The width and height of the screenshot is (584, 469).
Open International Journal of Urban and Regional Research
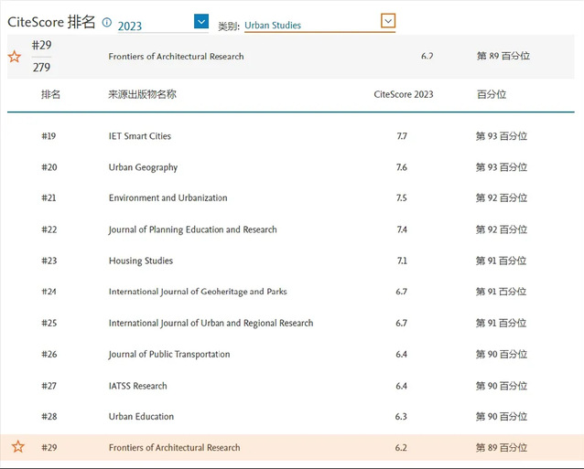point(211,323)
